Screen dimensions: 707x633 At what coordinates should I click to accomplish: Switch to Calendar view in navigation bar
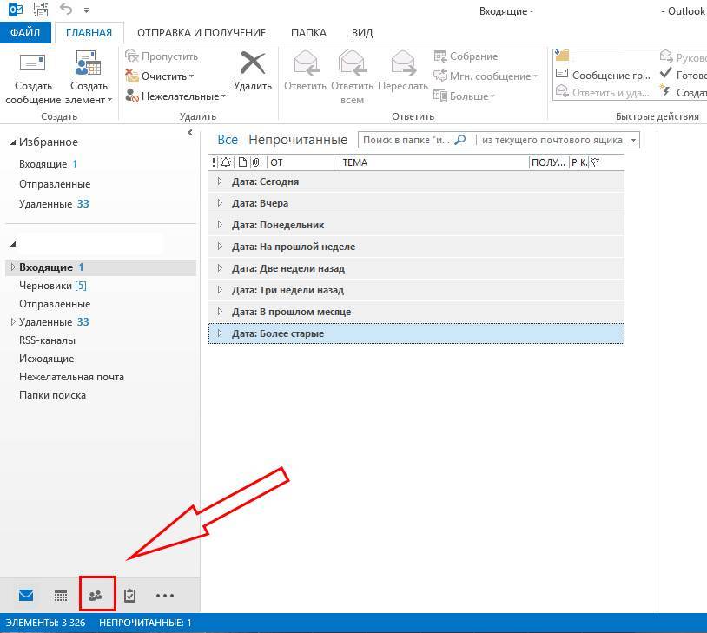[x=61, y=596]
